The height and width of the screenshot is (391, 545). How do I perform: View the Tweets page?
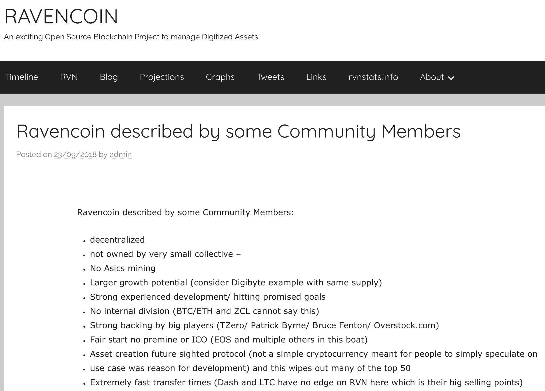271,77
